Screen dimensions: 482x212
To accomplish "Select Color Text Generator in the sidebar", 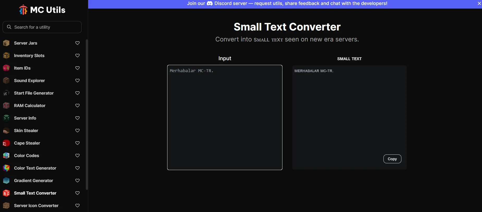I will pyautogui.click(x=35, y=168).
